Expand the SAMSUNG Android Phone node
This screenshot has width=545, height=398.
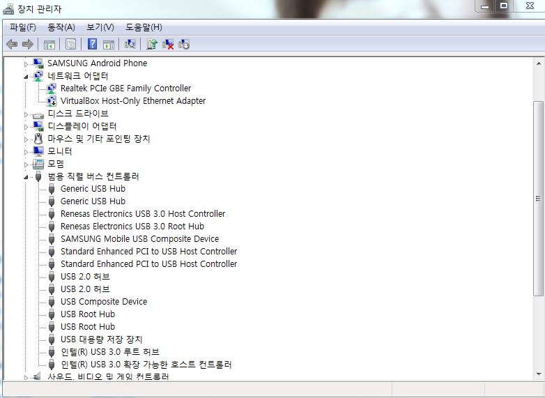pos(26,64)
